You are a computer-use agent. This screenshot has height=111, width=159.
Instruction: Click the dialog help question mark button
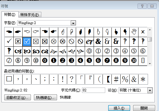pos(142,6)
